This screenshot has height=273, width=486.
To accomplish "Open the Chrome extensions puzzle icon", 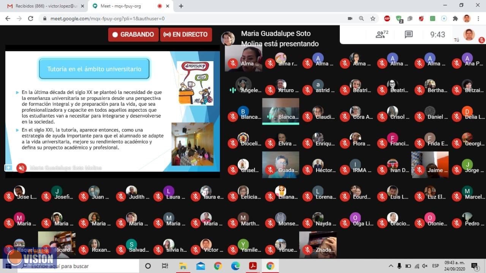I will (455, 18).
